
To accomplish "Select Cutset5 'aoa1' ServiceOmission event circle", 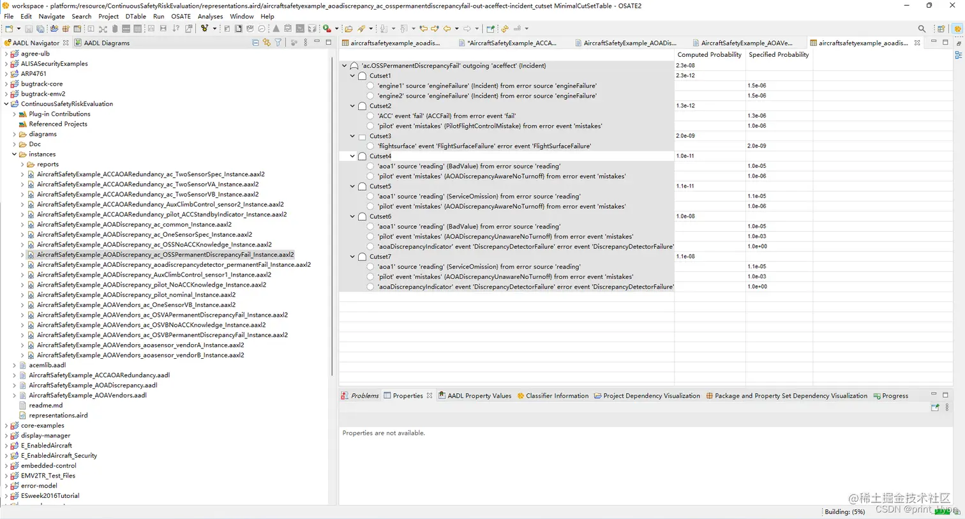I will tap(370, 197).
